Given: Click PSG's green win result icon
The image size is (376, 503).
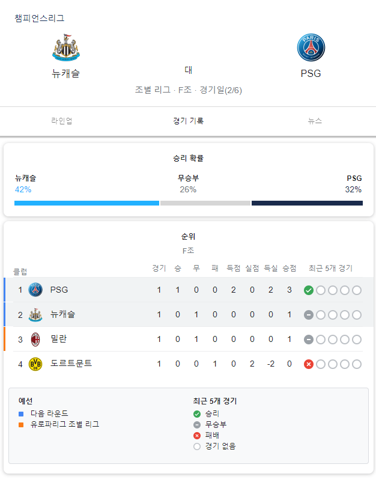Looking at the screenshot, I should point(308,290).
